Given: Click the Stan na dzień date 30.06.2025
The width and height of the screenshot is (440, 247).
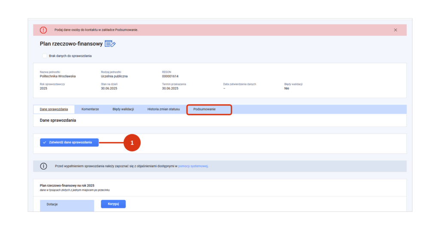Looking at the screenshot, I should pos(109,88).
